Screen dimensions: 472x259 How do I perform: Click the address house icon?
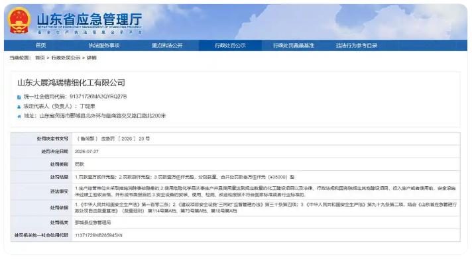19,117
